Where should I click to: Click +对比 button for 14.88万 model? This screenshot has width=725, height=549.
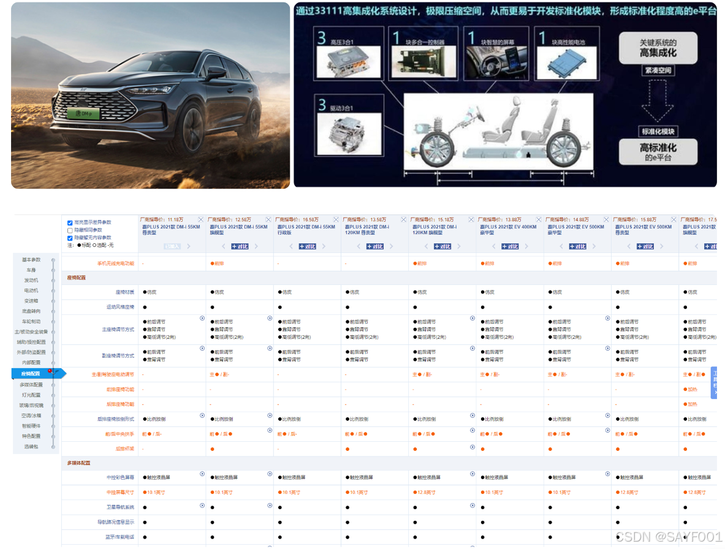point(577,246)
